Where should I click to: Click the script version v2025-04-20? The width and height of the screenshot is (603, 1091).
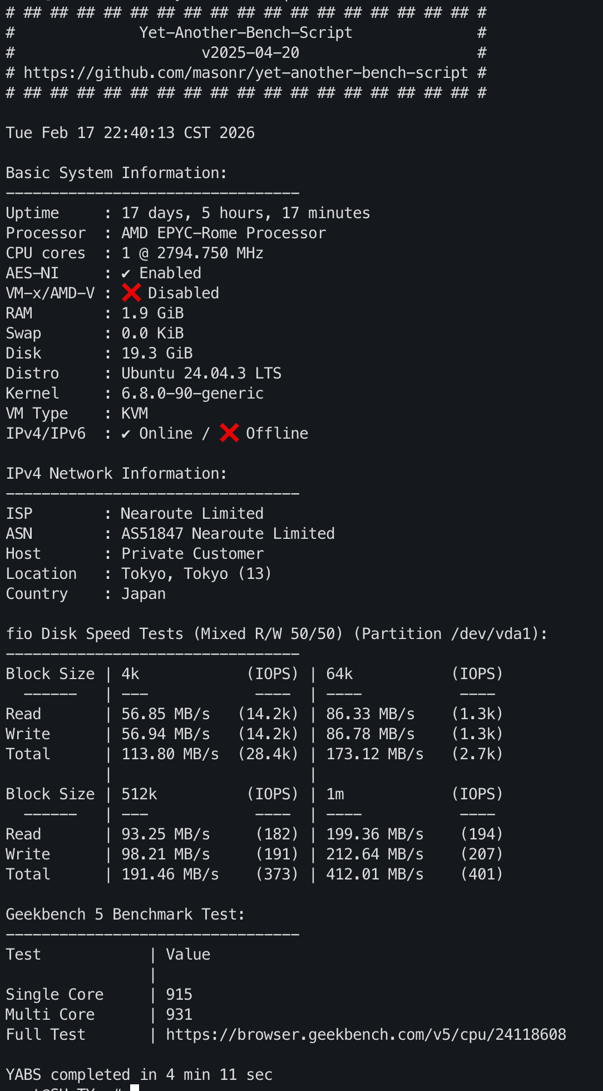(250, 53)
